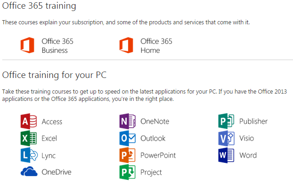Viewport: 293px width, 183px height.
Task: Open the Publisher training text link
Action: pyautogui.click(x=253, y=122)
